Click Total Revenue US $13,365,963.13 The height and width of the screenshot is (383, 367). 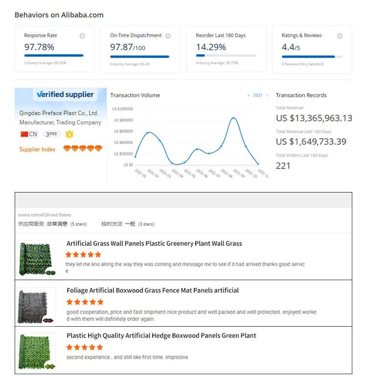(x=314, y=118)
